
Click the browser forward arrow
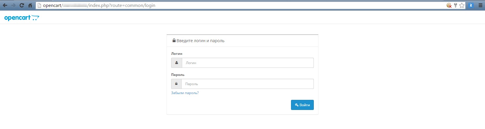pos(13,5)
